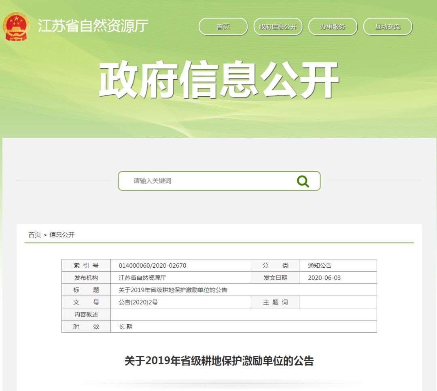Open the 办事服务 navigation tab
The width and height of the screenshot is (437, 391).
(x=333, y=27)
